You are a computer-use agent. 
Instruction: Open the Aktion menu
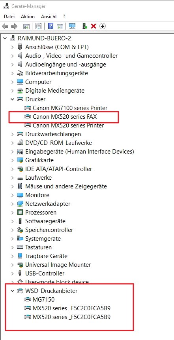[28, 17]
